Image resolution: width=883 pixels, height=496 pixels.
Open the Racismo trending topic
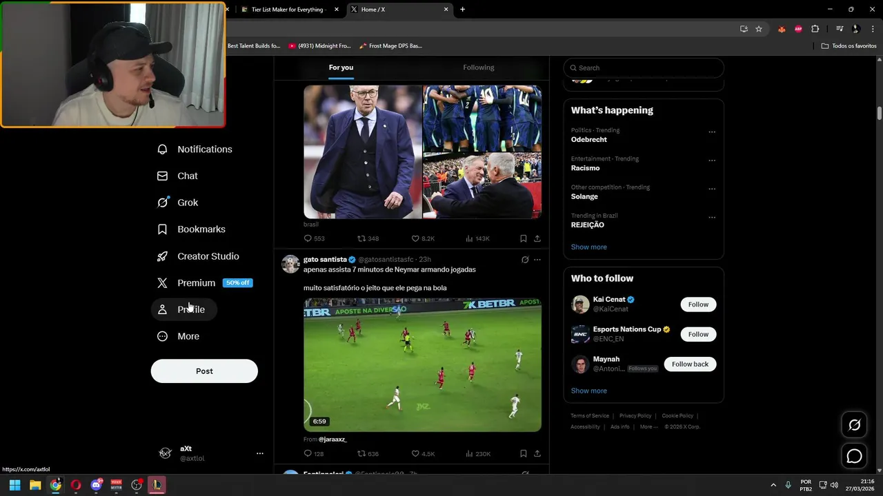click(x=585, y=168)
